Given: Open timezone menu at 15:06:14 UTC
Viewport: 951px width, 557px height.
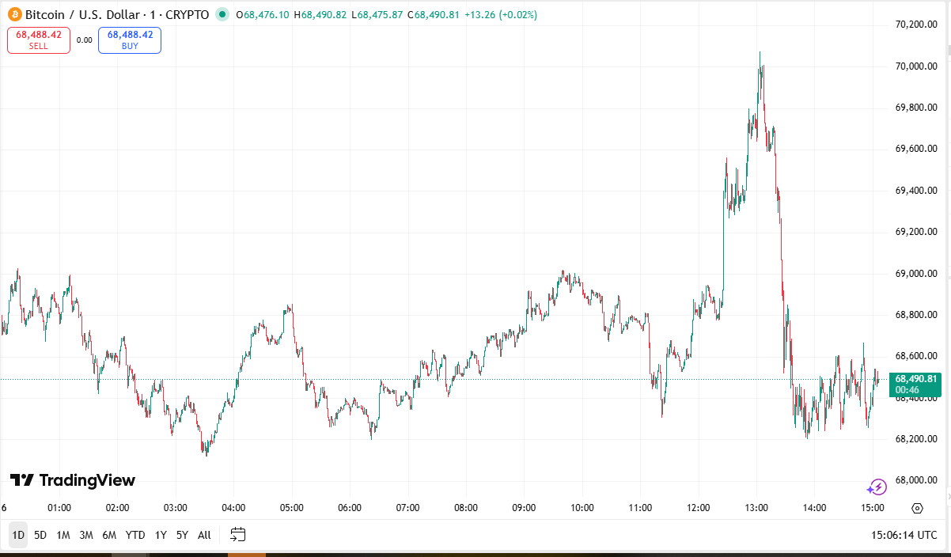Looking at the screenshot, I should click(x=902, y=535).
